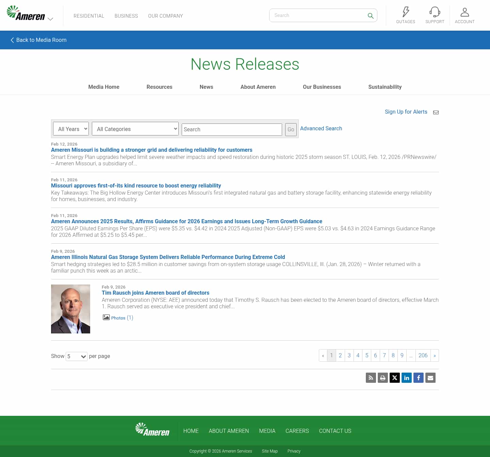
Task: Share news releases on LinkedIn
Action: [406, 378]
